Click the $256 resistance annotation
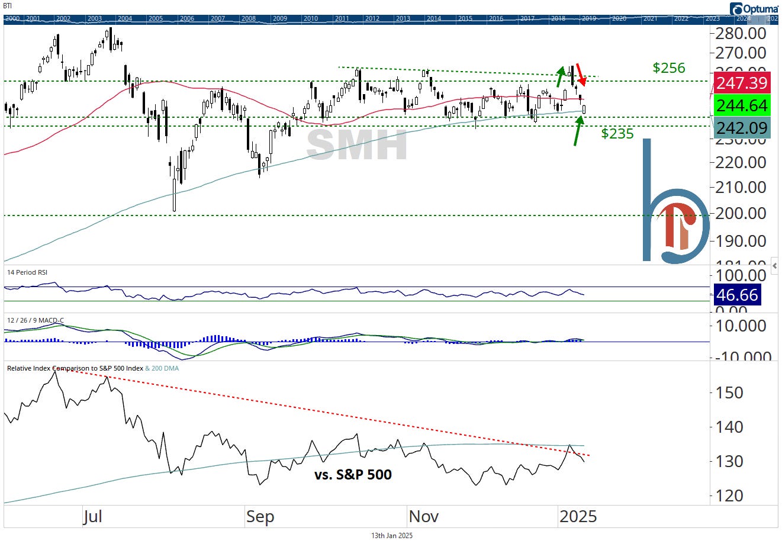Viewport: 782px width, 547px height. coord(669,68)
